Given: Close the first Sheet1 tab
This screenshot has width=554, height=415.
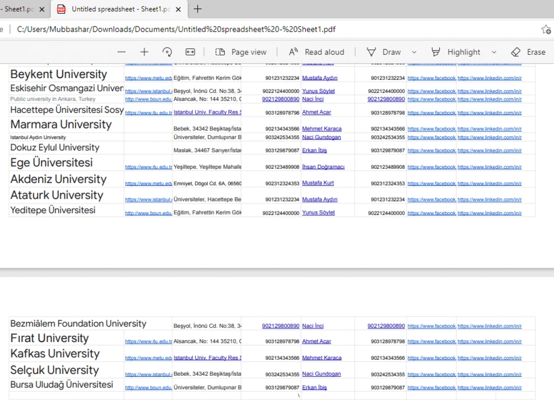Looking at the screenshot, I should point(42,9).
